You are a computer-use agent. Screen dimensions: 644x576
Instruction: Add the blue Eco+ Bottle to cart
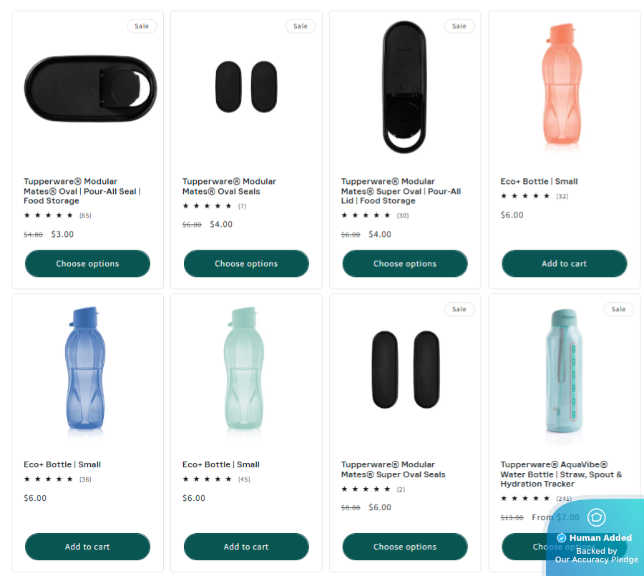[87, 547]
